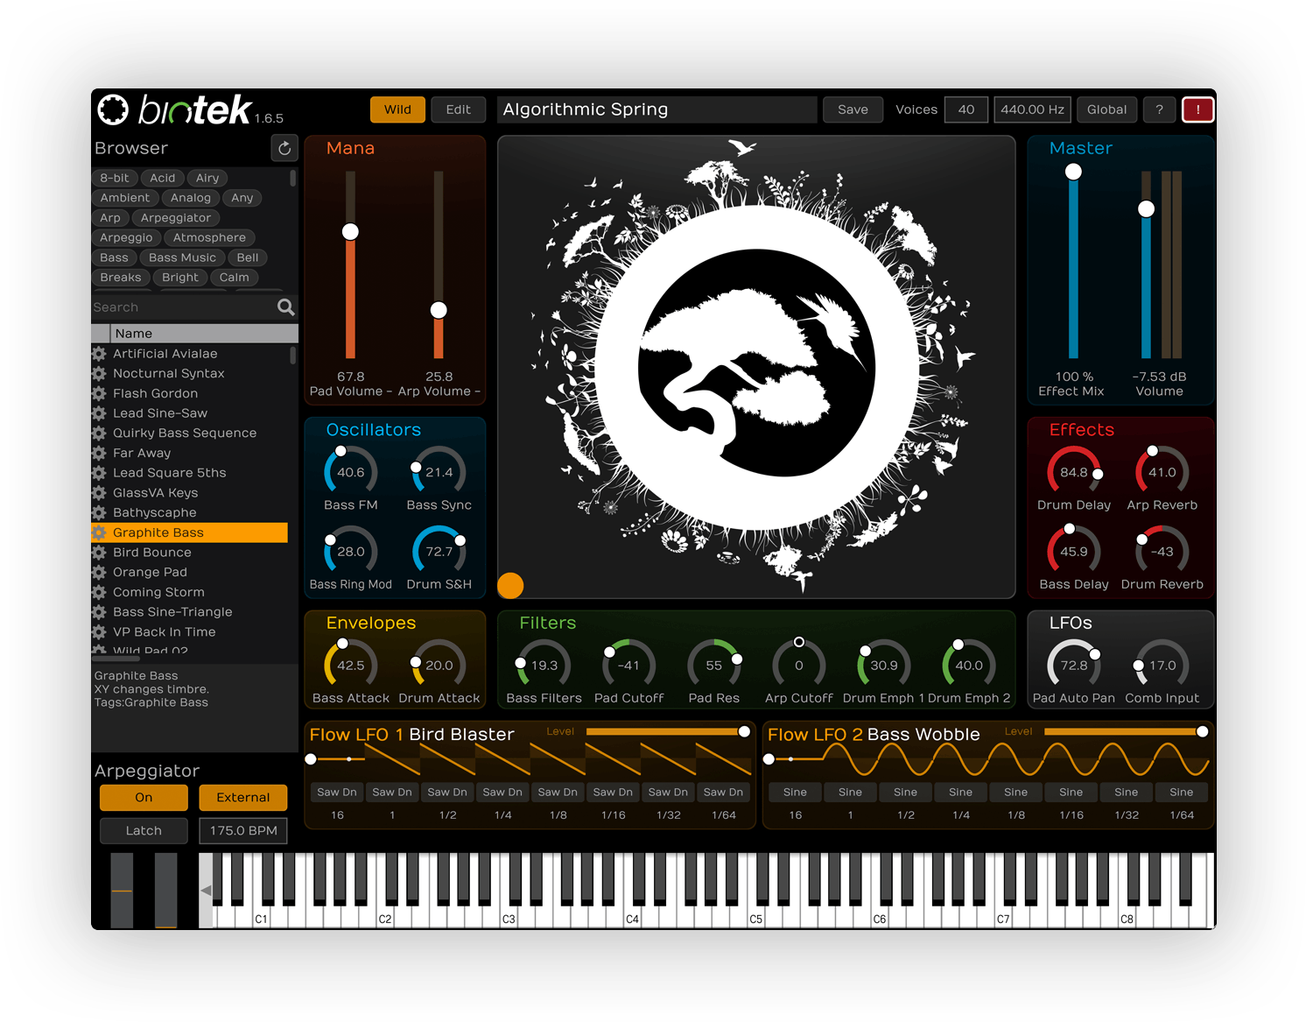Open the red exclamation alert icon

pyautogui.click(x=1197, y=109)
